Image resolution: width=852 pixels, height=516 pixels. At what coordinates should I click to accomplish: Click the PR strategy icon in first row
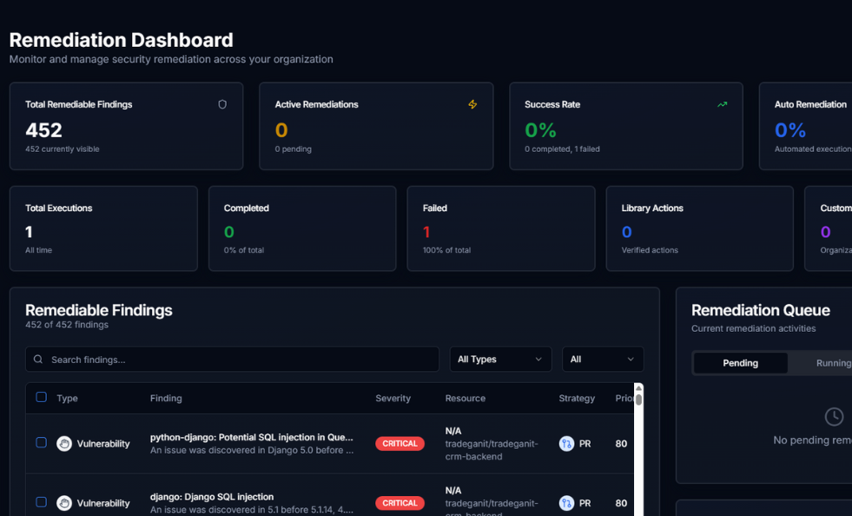(566, 444)
